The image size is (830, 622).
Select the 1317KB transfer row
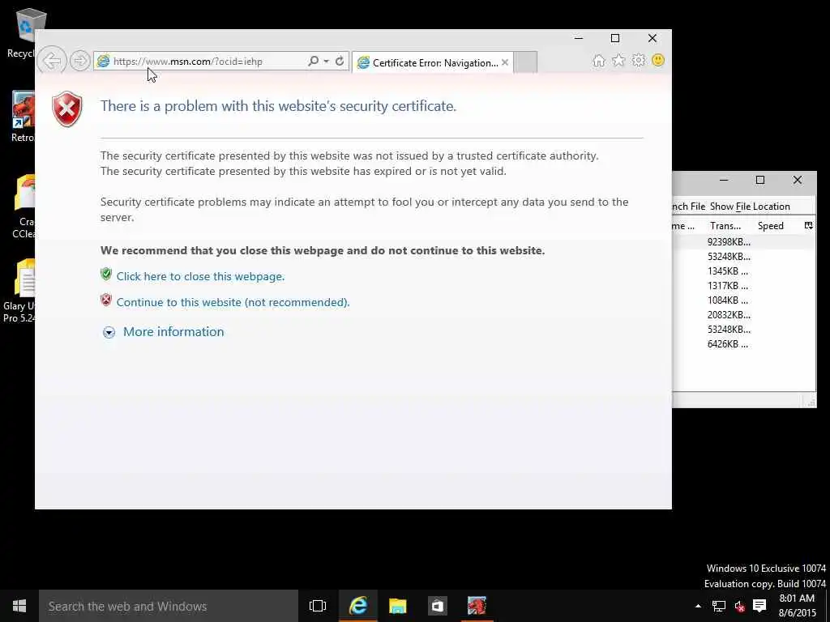[x=744, y=286]
